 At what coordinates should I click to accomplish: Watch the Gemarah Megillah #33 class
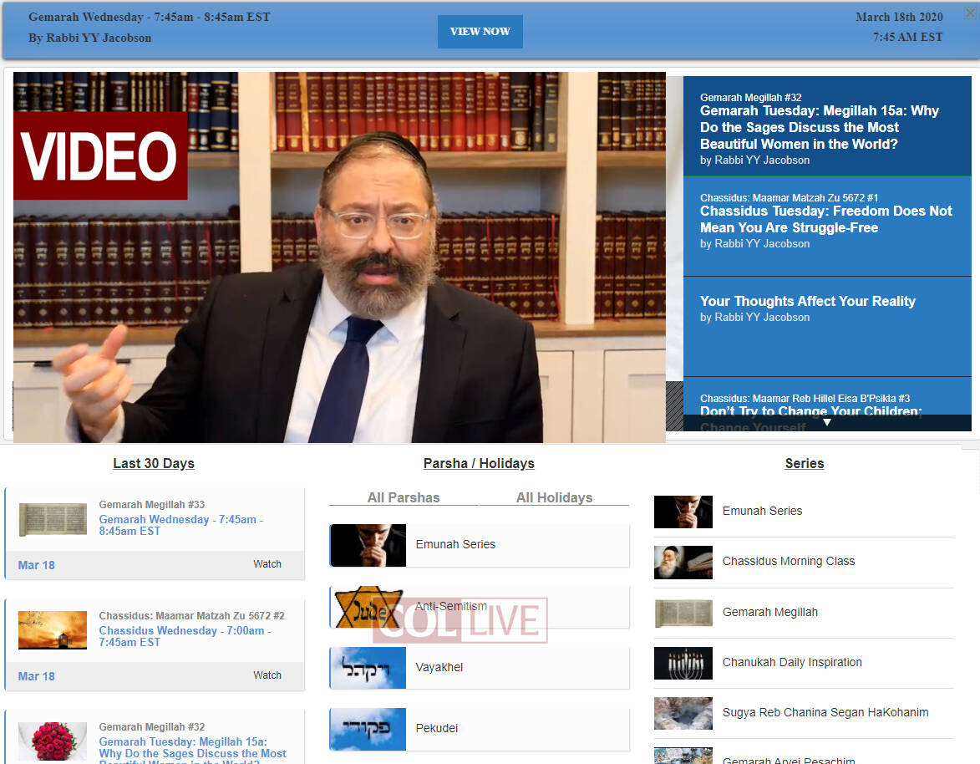click(267, 564)
